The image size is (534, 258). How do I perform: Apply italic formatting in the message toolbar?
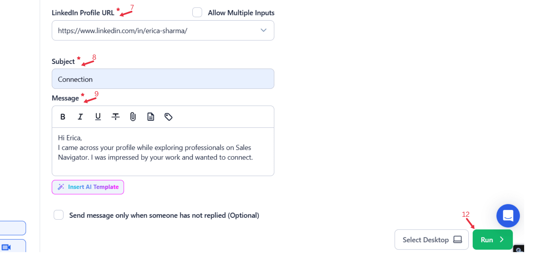[x=80, y=117]
